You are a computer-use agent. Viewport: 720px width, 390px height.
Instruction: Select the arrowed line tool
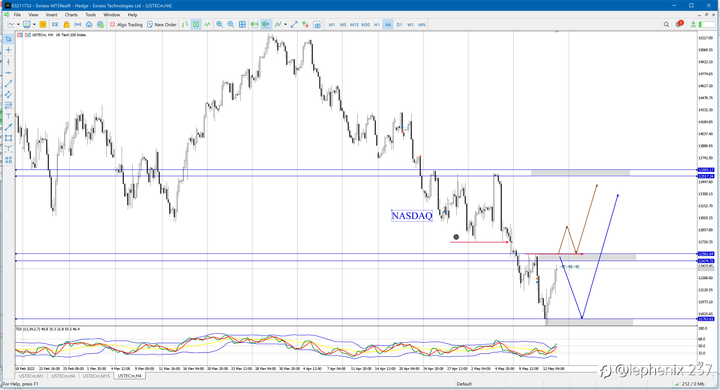(x=8, y=127)
